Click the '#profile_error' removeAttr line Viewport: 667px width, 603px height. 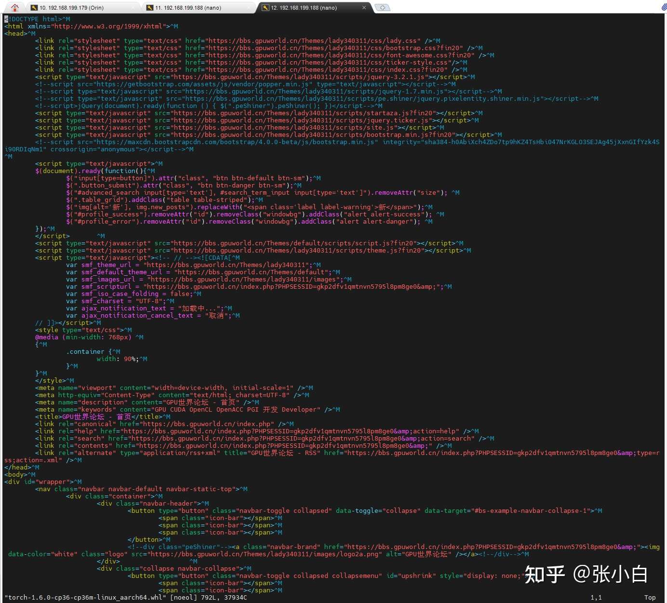click(x=249, y=221)
